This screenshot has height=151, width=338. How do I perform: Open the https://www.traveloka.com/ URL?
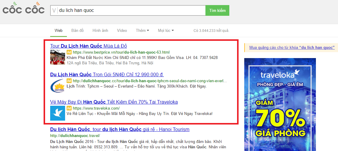[x=96, y=108]
